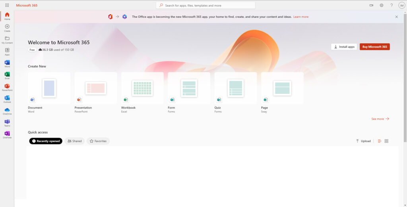
Task: Select the Recently opened filter
Action: (x=46, y=141)
